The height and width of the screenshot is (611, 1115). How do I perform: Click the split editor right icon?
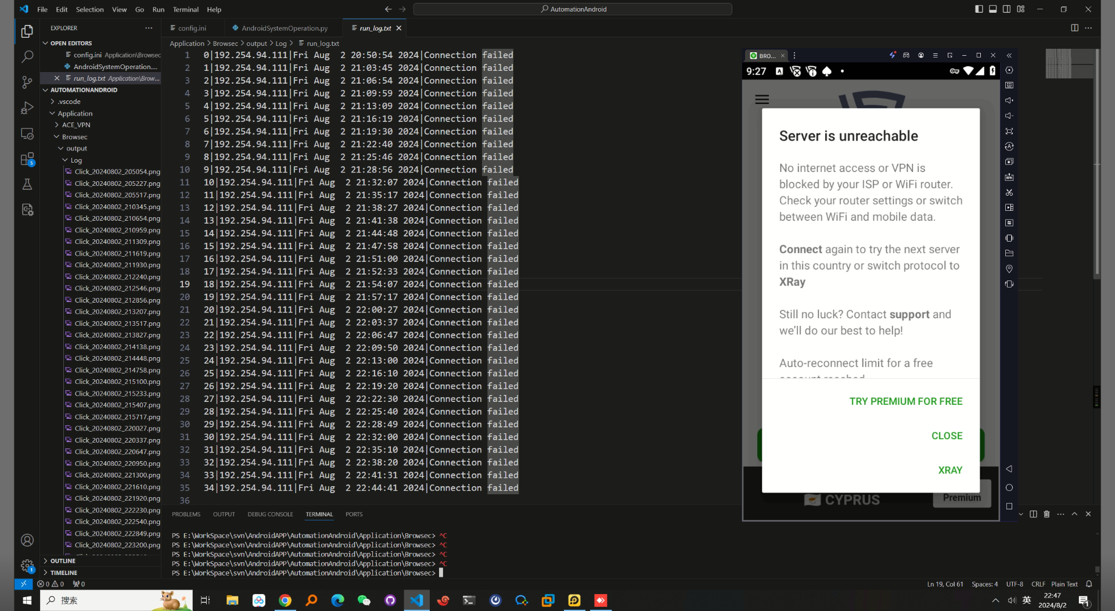coord(1074,28)
